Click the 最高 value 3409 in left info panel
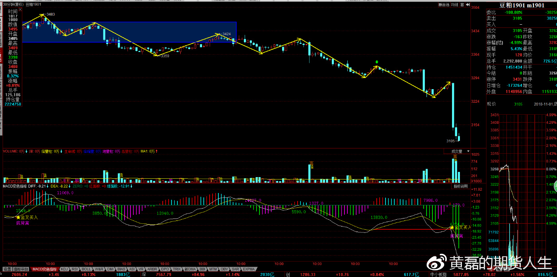 tap(13, 48)
